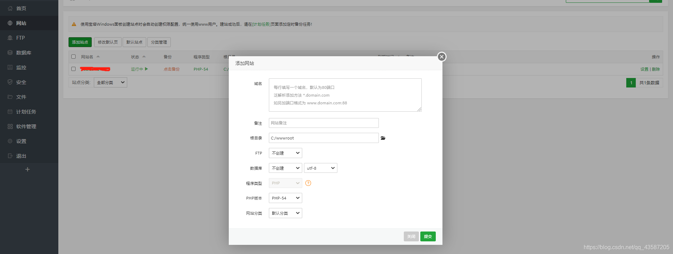Sort by 状态 column arrow

(144, 57)
